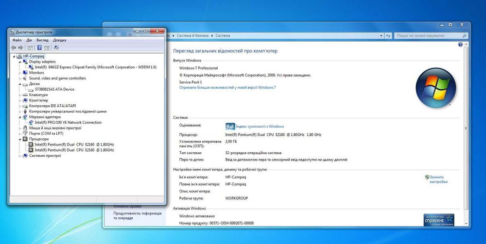Click the Комп'ютер category icon
The image size is (486, 244).
tap(25, 100)
